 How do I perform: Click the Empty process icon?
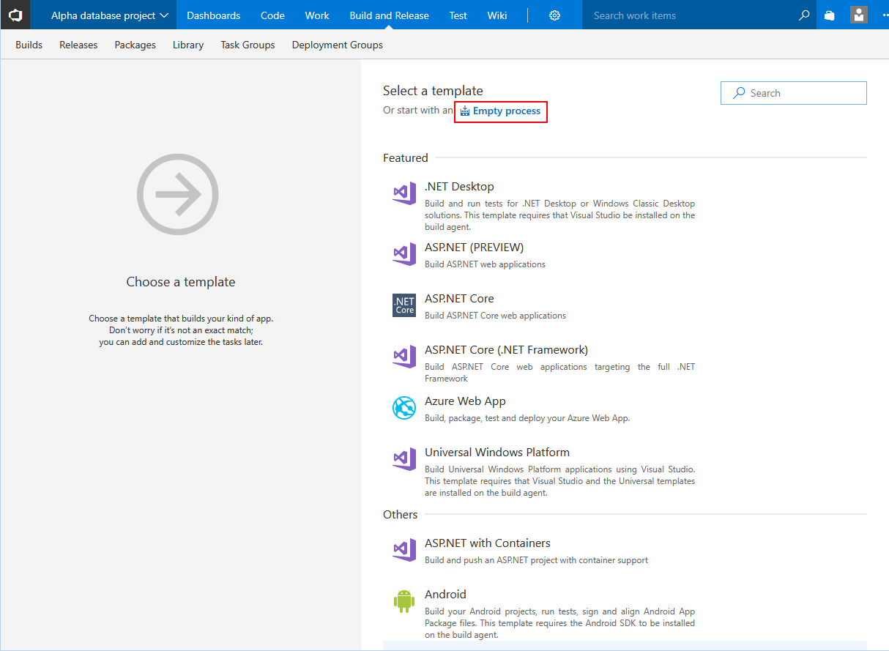[465, 111]
